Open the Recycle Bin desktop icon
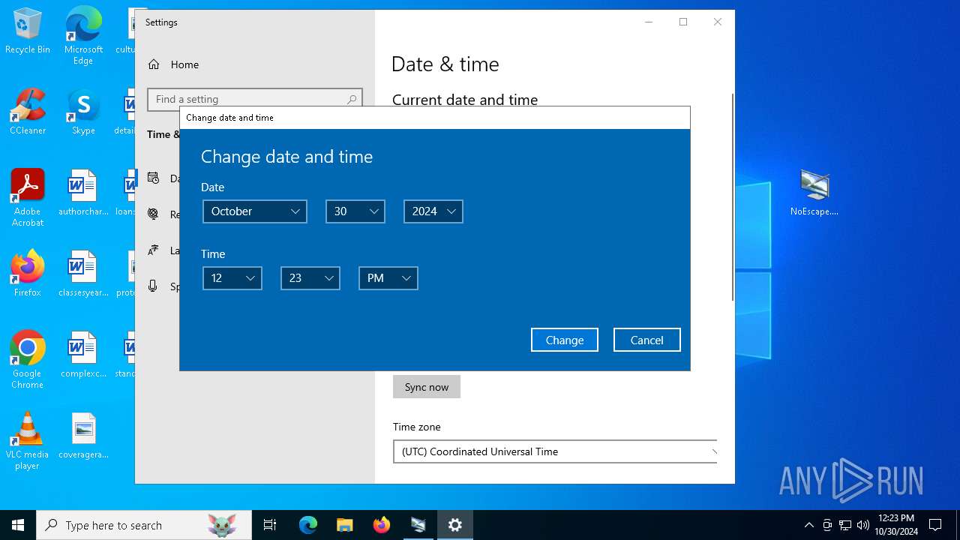The width and height of the screenshot is (960, 540). (28, 31)
